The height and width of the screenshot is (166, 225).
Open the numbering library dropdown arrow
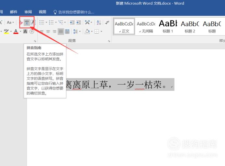coord(56,22)
